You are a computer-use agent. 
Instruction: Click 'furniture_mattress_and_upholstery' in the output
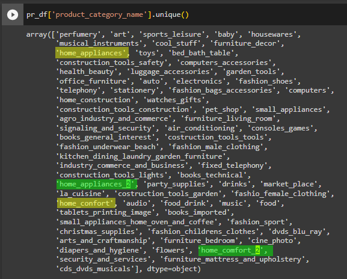(x=232, y=260)
